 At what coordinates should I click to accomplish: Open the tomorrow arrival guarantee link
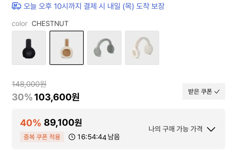click(94, 6)
